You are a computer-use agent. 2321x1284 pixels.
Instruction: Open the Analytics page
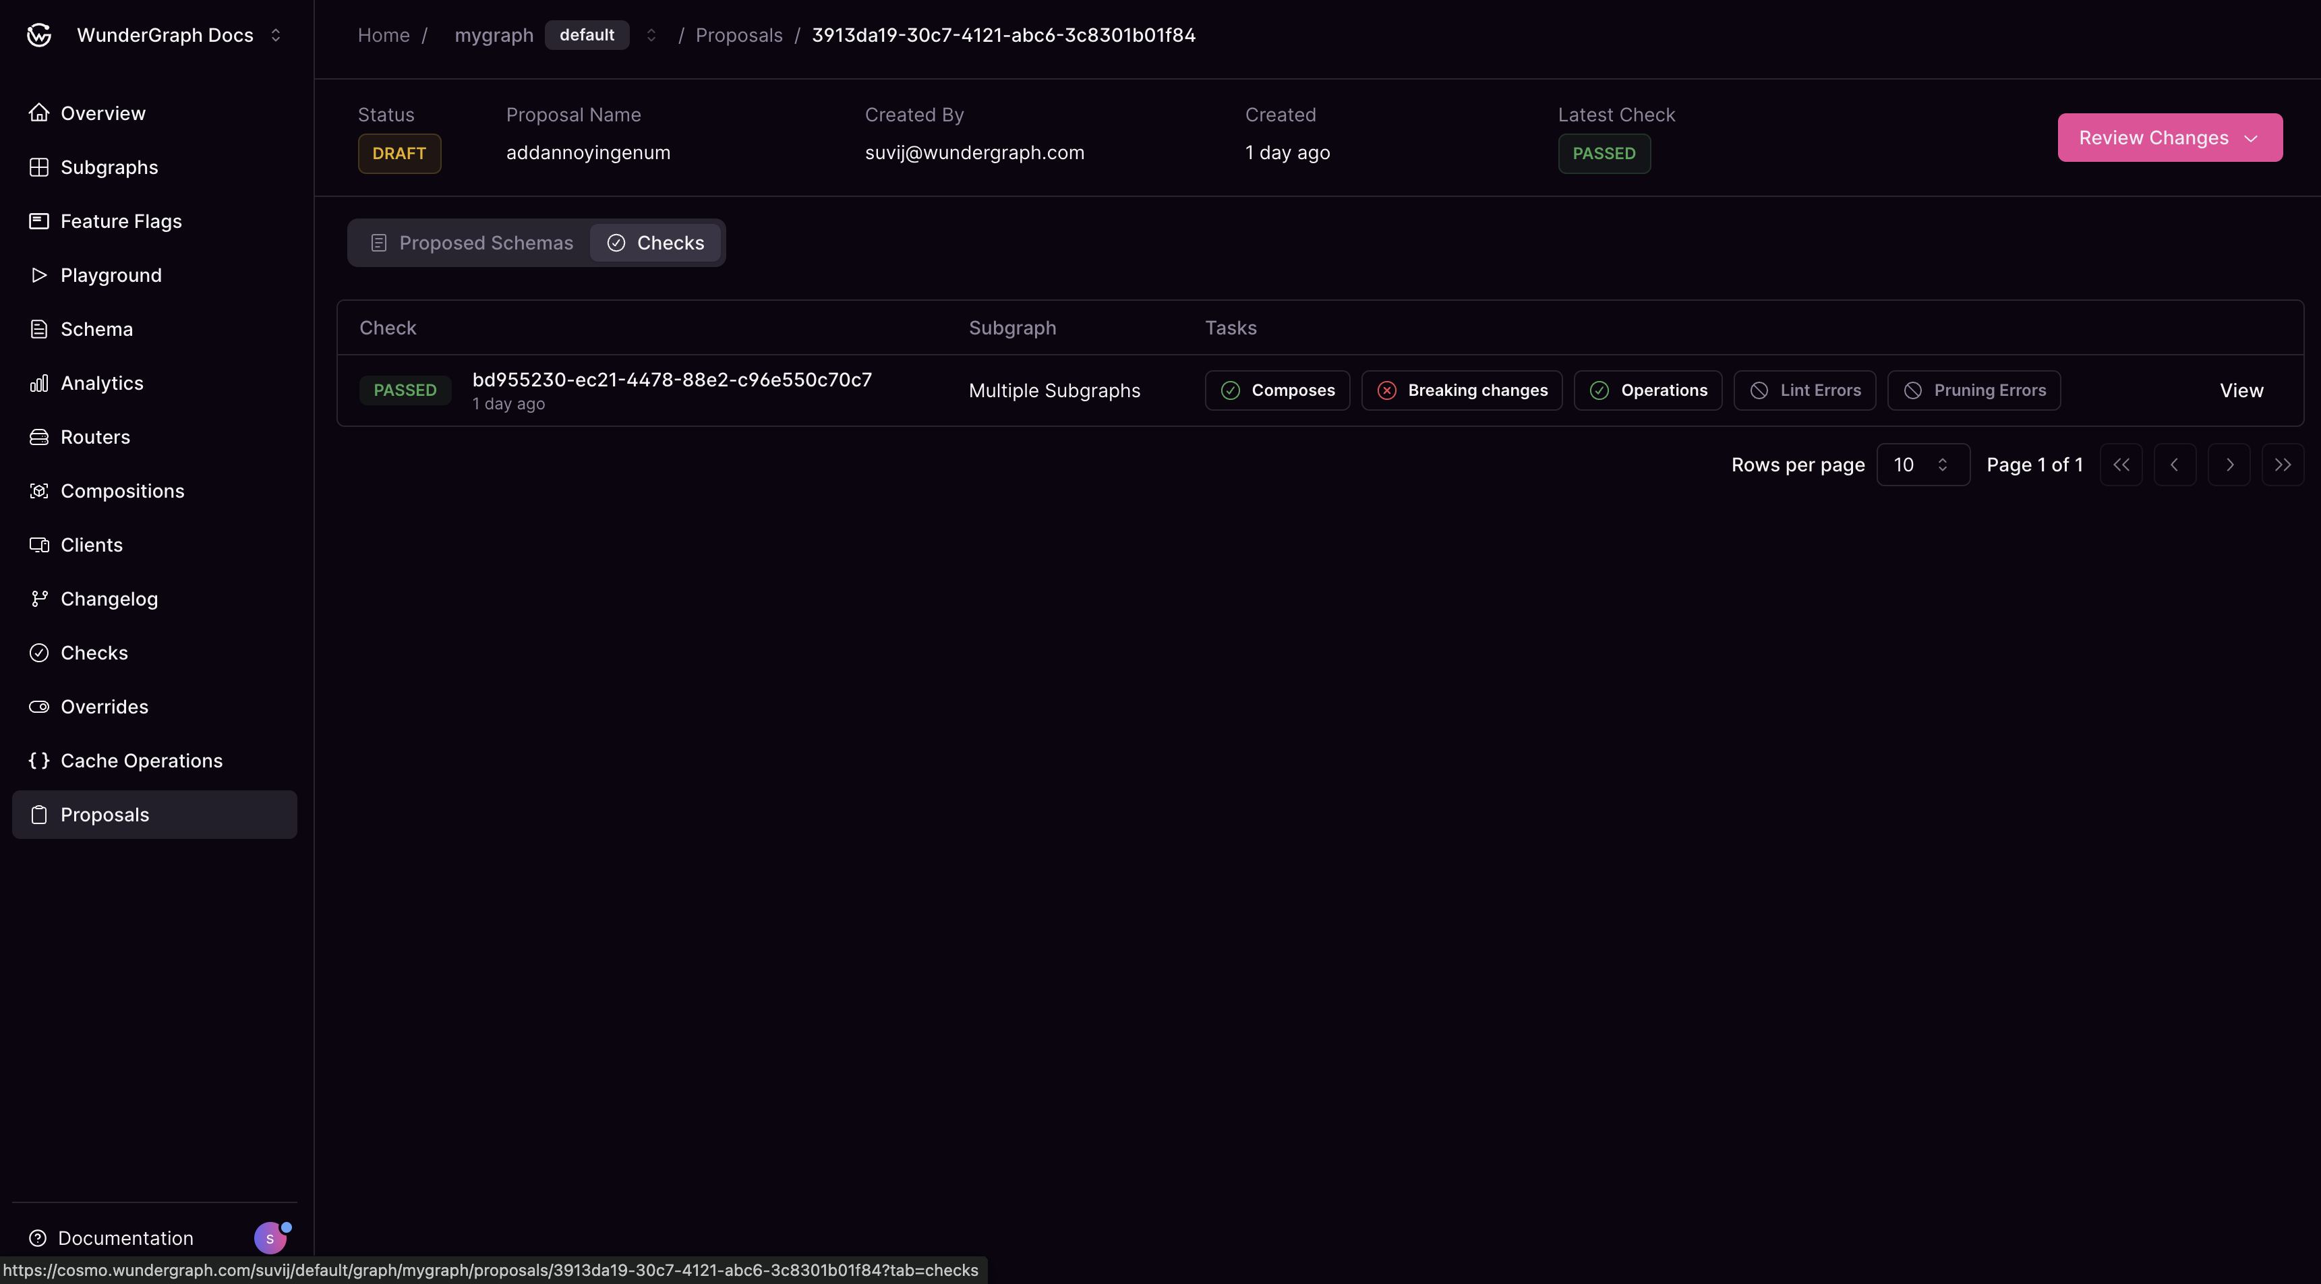101,382
